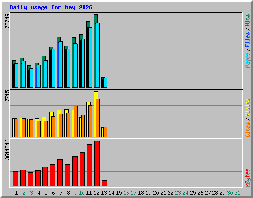Viewport: 253px width, 198px height.
Task: Click the day 19 x-axis label
Action: click(148, 193)
